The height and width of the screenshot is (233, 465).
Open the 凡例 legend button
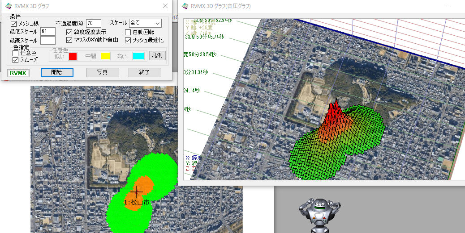[157, 56]
